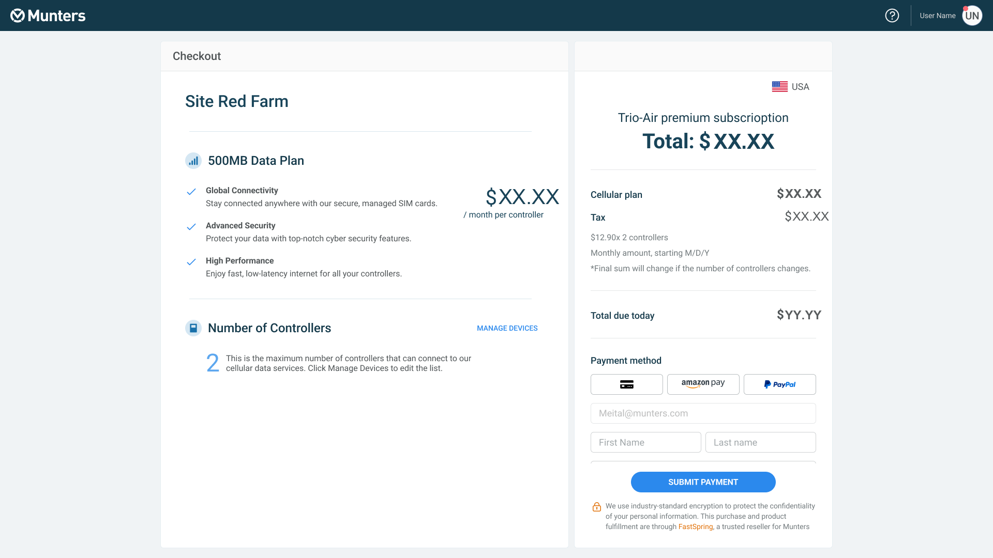This screenshot has height=558, width=993.
Task: Open the FastSpring link
Action: 695,526
